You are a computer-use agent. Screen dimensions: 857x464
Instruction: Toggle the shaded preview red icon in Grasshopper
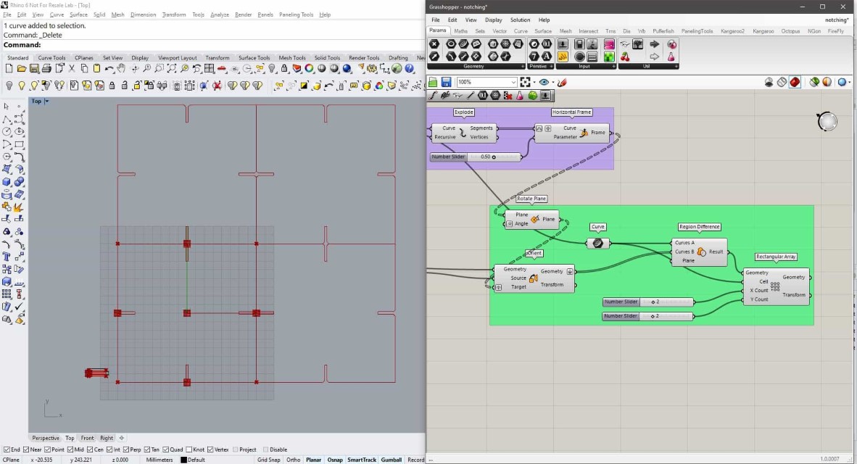pyautogui.click(x=795, y=82)
